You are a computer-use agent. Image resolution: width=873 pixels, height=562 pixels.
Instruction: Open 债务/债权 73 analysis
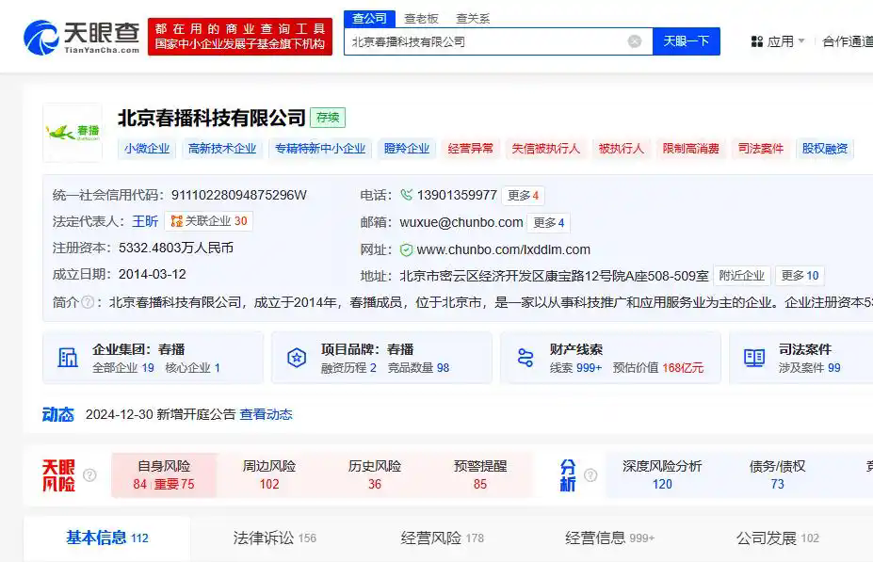(777, 474)
